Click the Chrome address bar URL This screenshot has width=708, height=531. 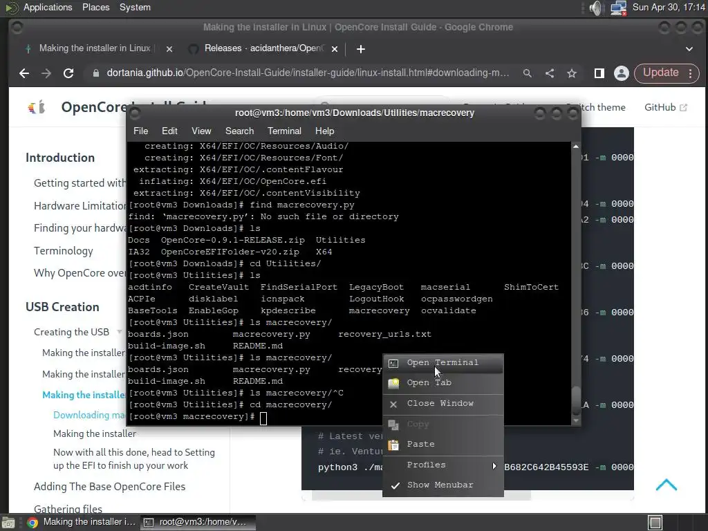[308, 73]
